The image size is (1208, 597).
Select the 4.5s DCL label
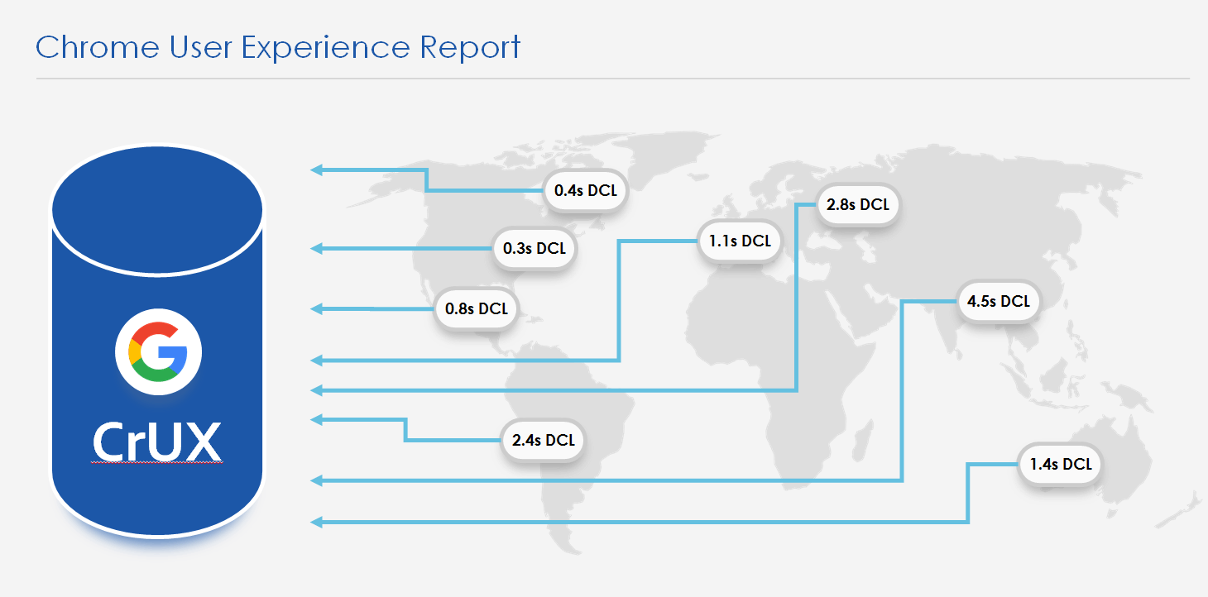point(999,302)
